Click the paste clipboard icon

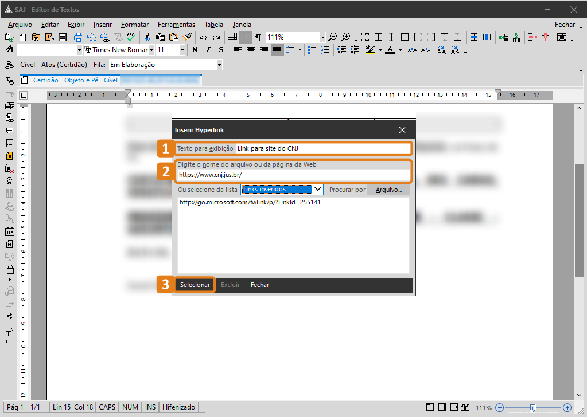(173, 37)
